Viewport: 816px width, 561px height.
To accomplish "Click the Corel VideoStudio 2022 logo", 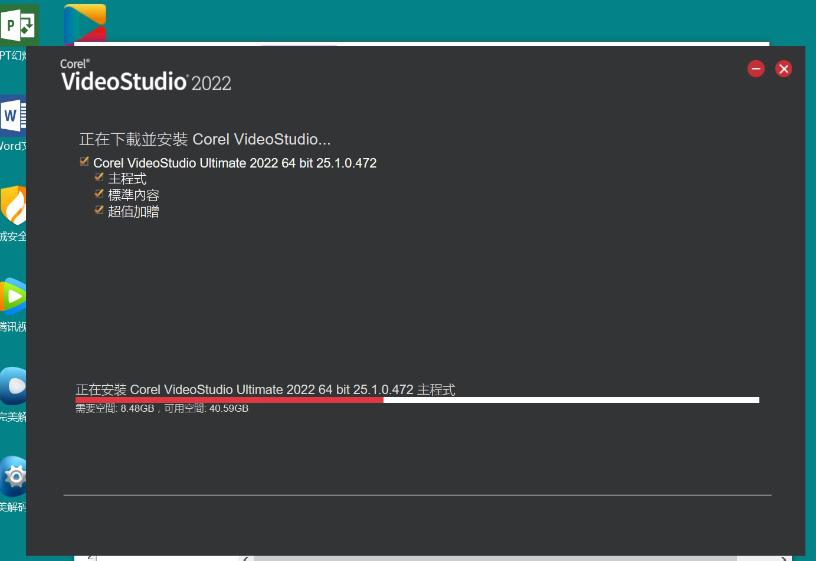I will click(146, 75).
